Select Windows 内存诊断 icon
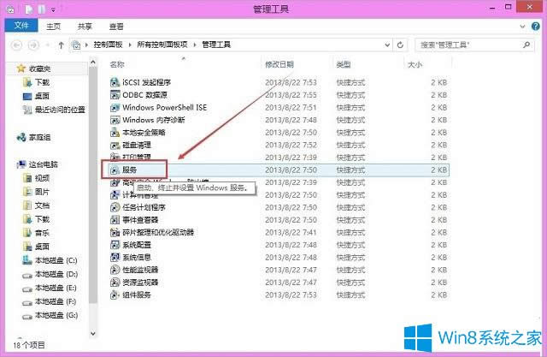 (x=115, y=120)
